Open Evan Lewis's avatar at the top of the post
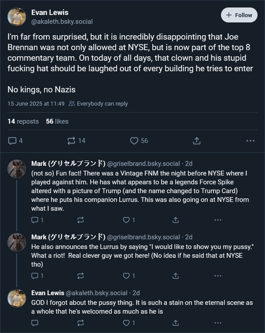265x333 pixels. (x=17, y=17)
